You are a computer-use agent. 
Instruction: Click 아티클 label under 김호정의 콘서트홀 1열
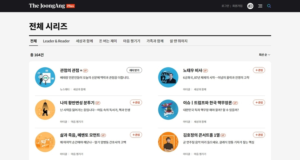pos(187,154)
